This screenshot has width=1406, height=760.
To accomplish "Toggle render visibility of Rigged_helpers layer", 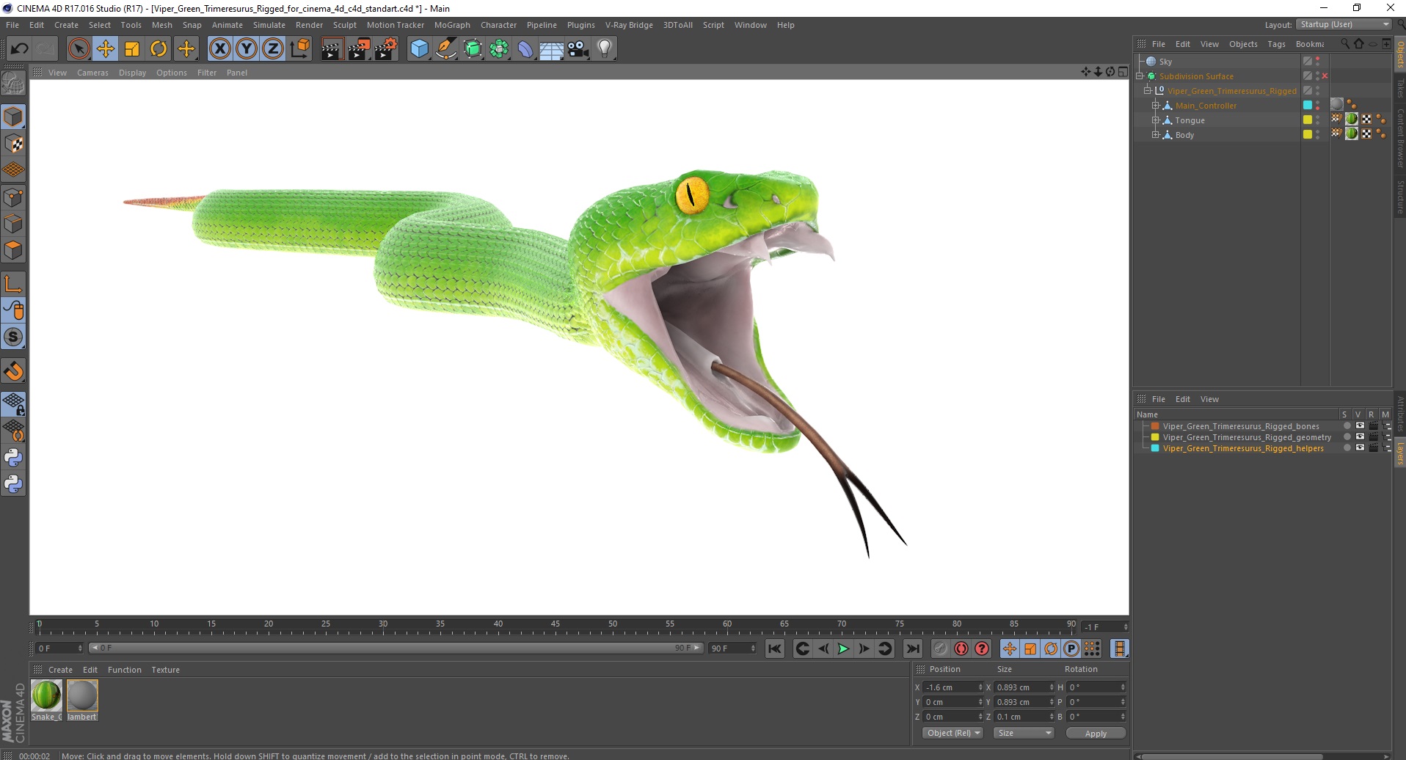I will (1373, 448).
